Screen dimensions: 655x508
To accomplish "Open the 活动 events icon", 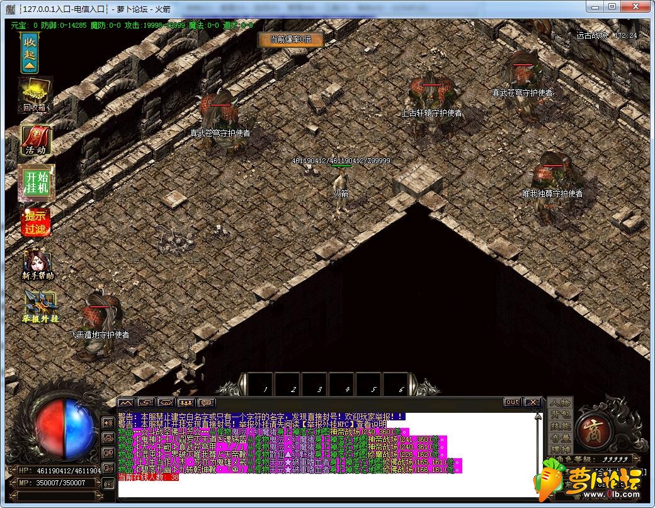I will pyautogui.click(x=35, y=141).
